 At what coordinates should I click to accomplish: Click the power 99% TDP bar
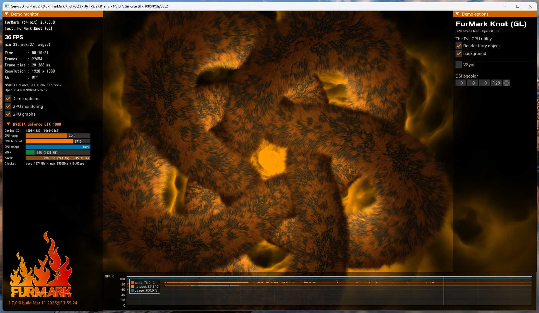click(58, 158)
